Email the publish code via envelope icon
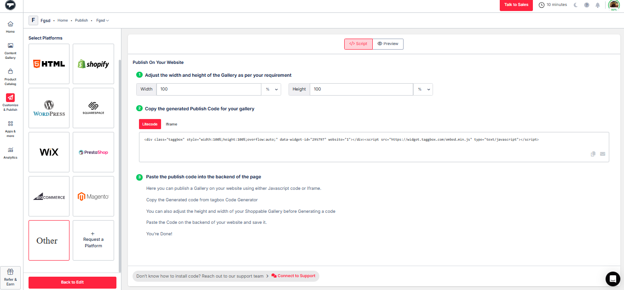The image size is (624, 290). (x=602, y=154)
